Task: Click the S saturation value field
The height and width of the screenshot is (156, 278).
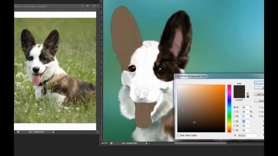Action: tap(245, 112)
